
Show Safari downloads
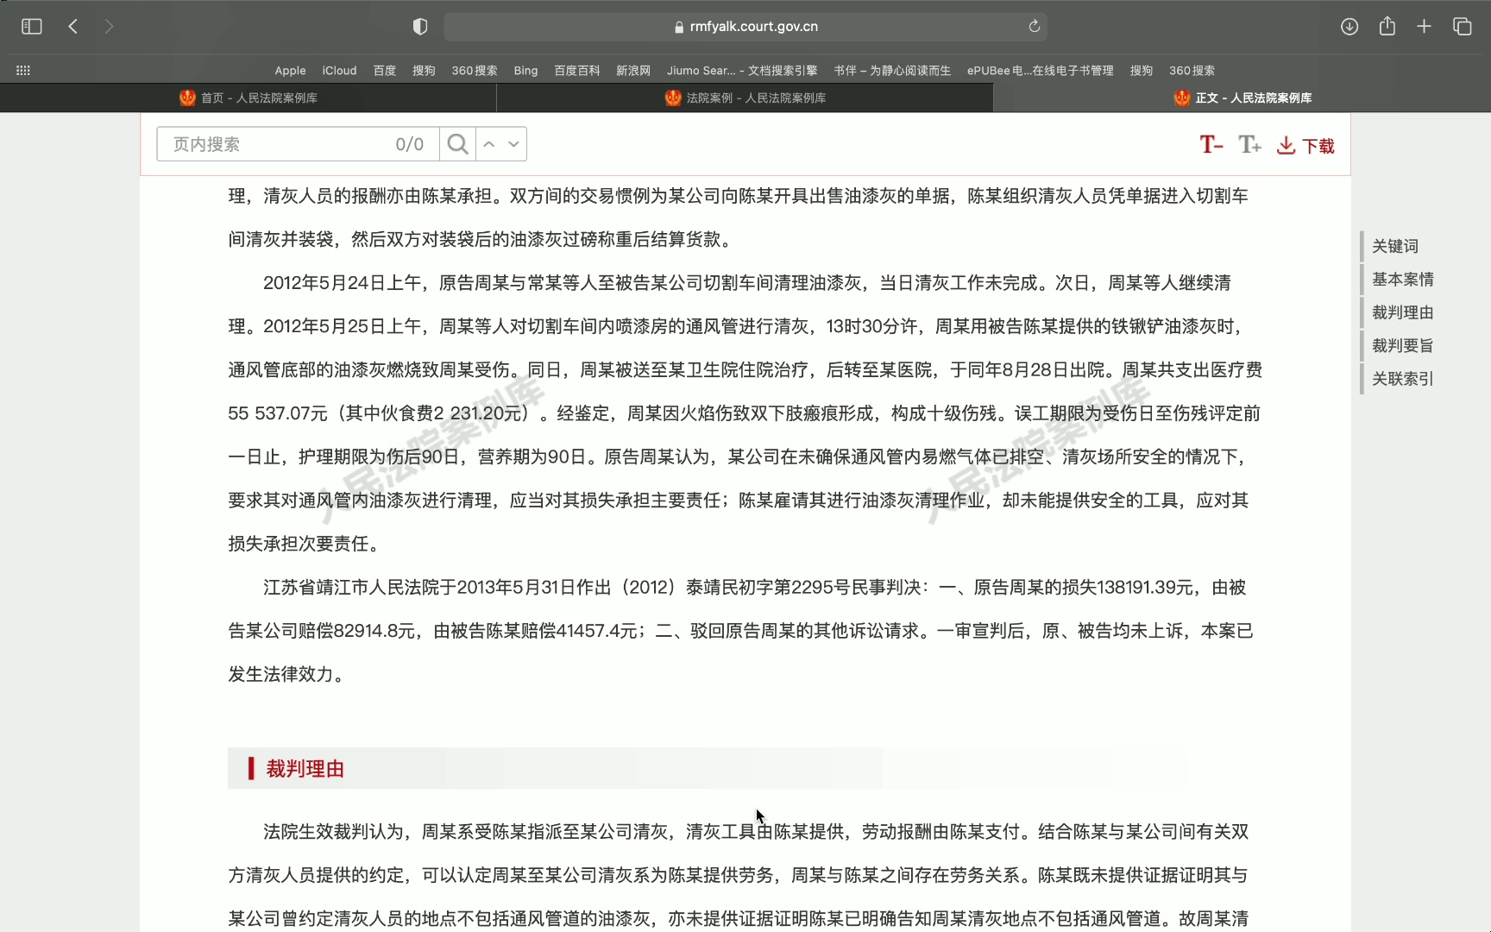1349,27
